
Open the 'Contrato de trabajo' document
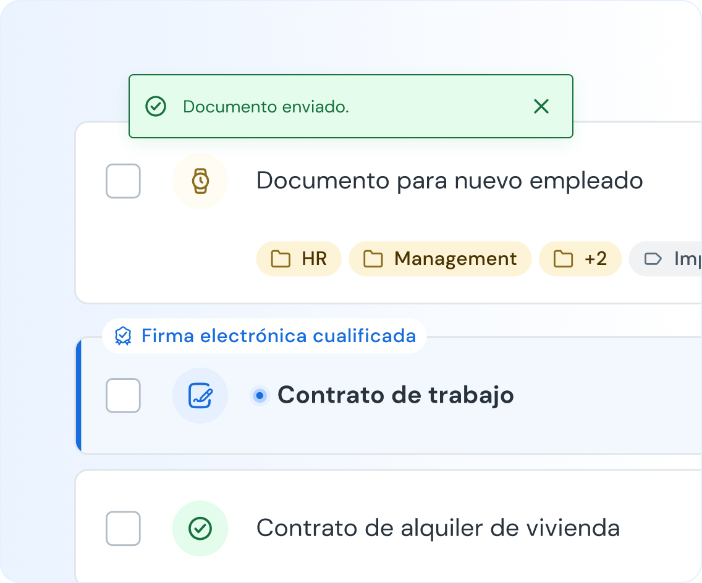click(x=395, y=395)
